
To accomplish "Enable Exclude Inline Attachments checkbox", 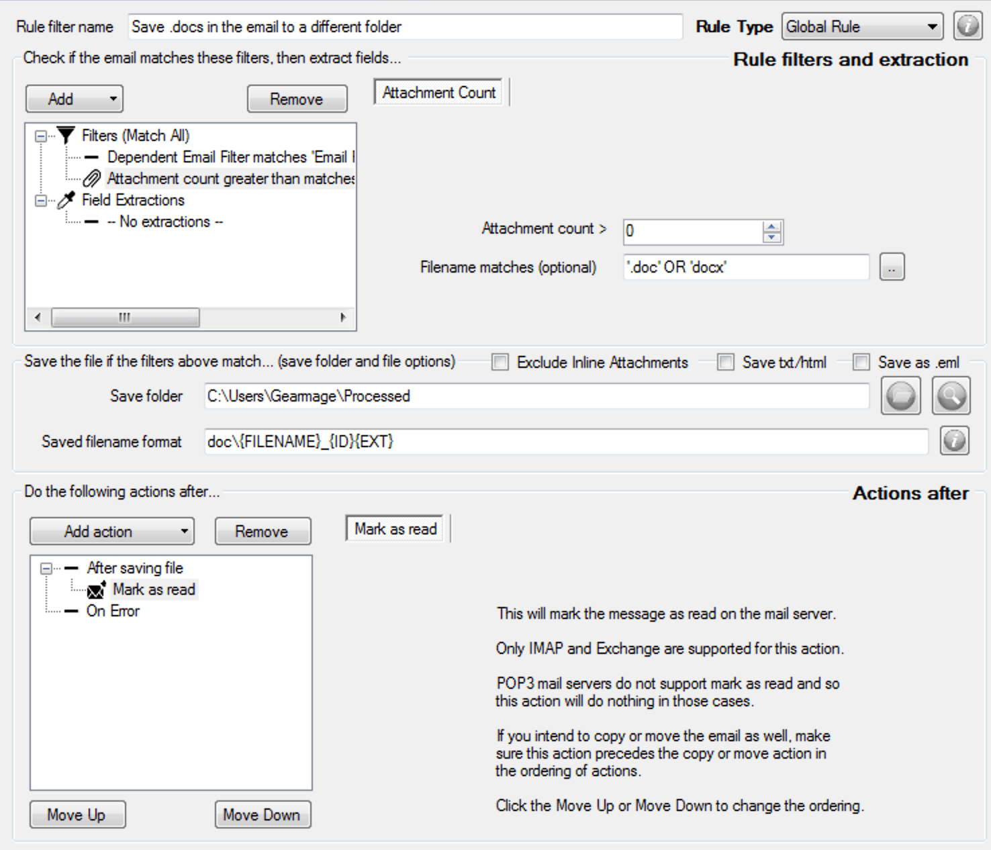I will pos(500,363).
